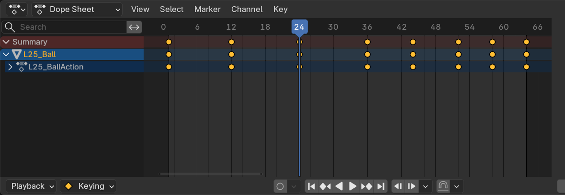
Task: Select L25_Ball keyframe at frame 36
Action: pos(367,55)
